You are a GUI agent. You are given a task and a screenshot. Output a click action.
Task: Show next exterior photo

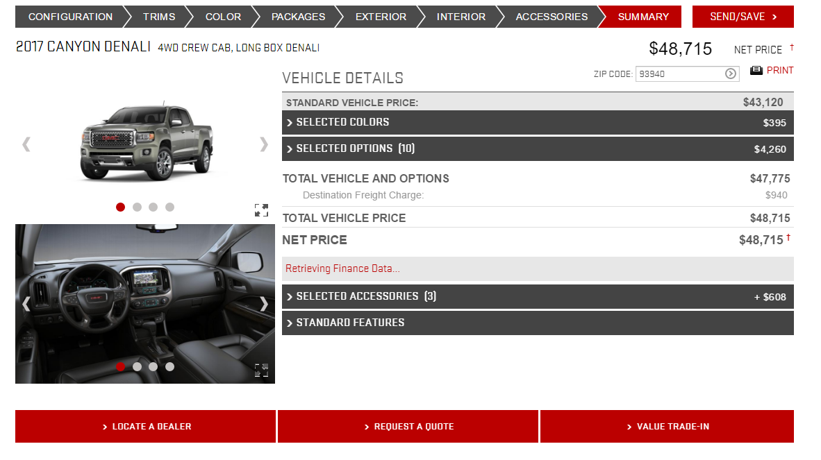pyautogui.click(x=264, y=144)
